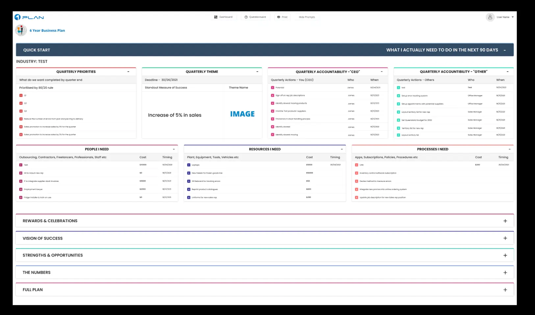This screenshot has height=315, width=535.
Task: Select 'Increase of 5% in sales' text
Action: pyautogui.click(x=175, y=115)
